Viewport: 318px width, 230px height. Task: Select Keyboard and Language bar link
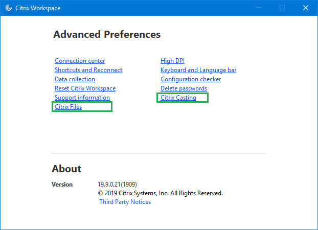[198, 70]
